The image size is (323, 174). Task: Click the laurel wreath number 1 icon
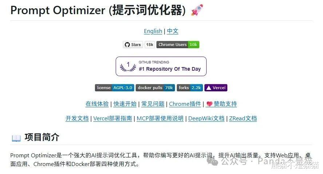128,66
